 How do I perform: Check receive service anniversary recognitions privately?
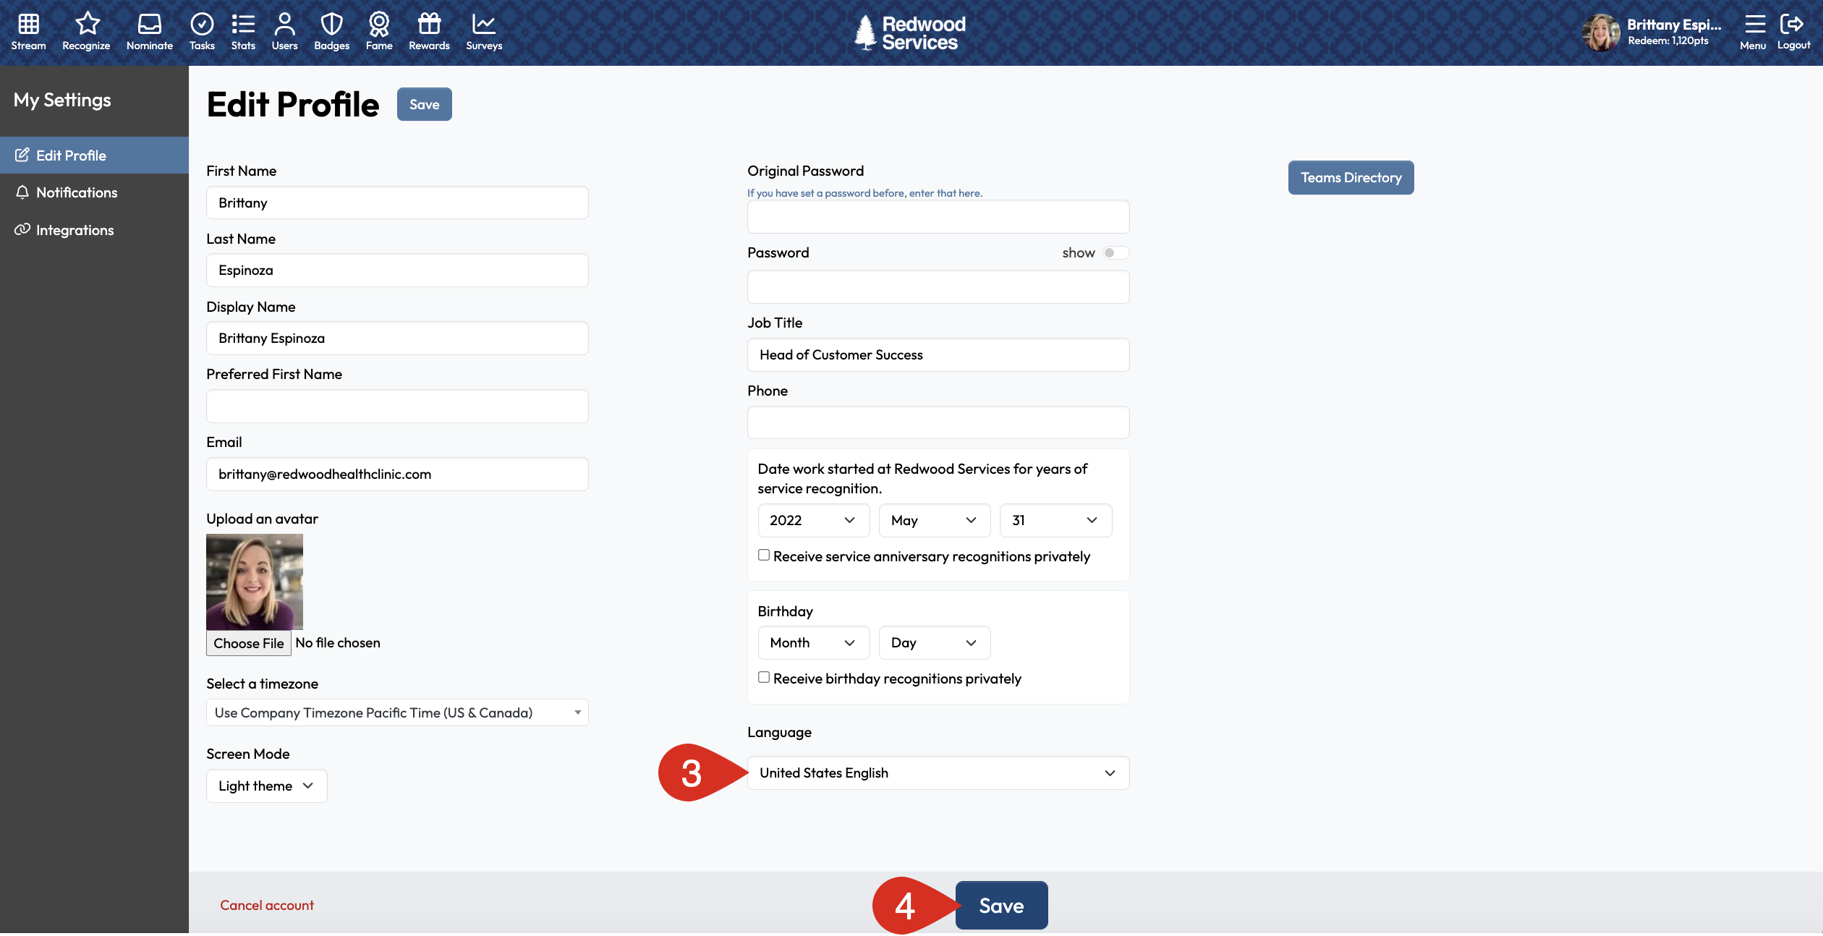tap(764, 555)
